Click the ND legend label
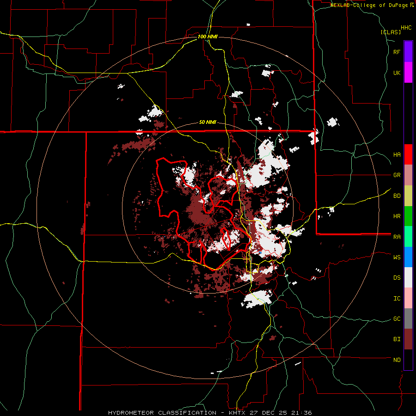This screenshot has width=416, height=416. pos(397,360)
